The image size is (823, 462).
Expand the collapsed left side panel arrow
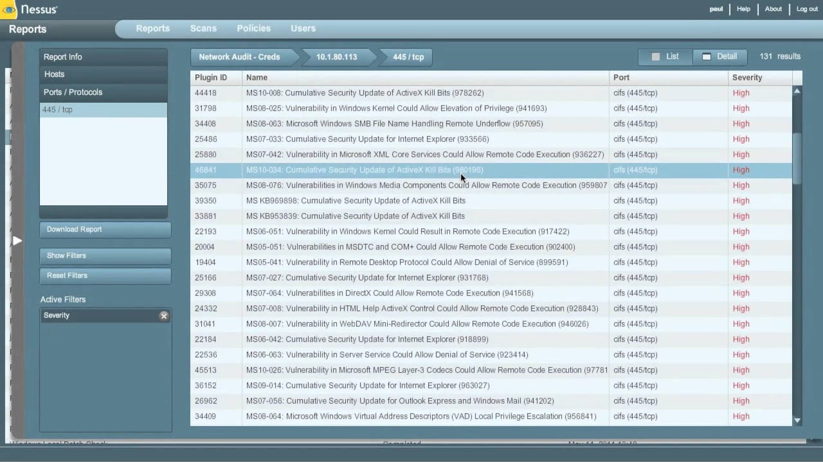pyautogui.click(x=17, y=241)
